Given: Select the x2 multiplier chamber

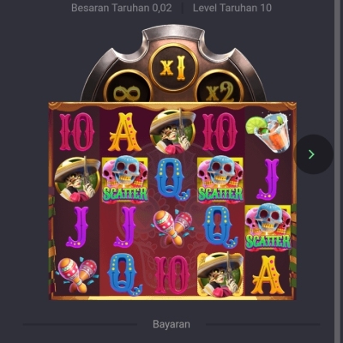Looking at the screenshot, I should point(220,87).
